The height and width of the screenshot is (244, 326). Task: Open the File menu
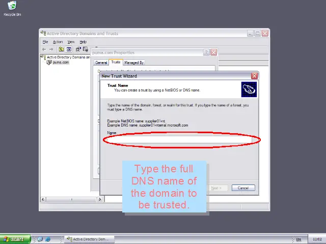pyautogui.click(x=45, y=42)
